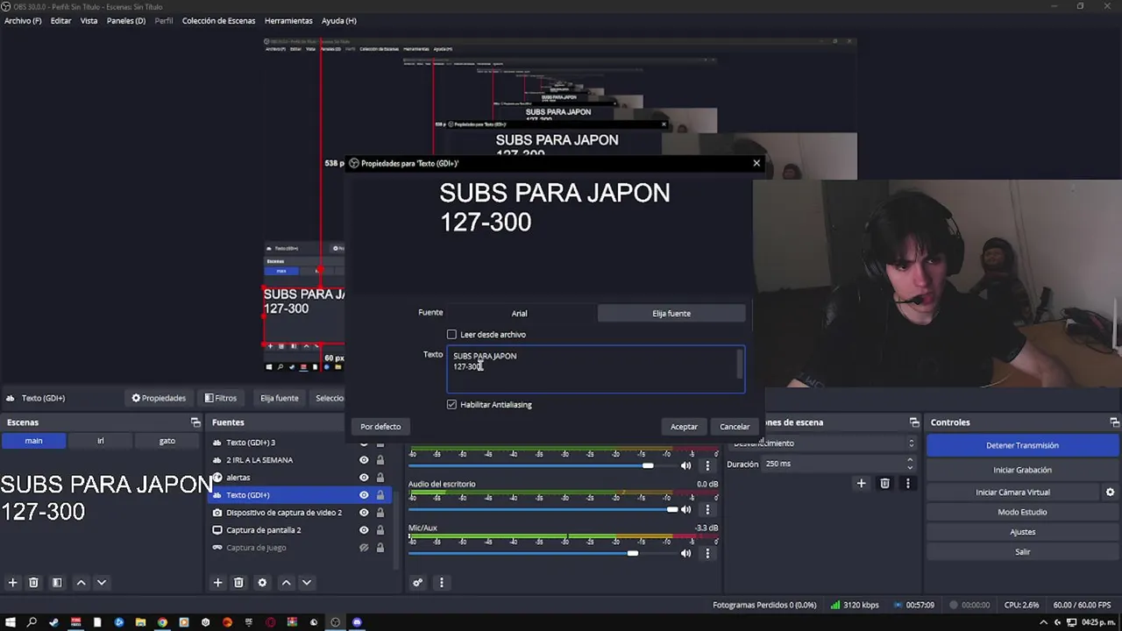Switch to the irl scene
Screen dimensions: 1122x631
coord(100,441)
